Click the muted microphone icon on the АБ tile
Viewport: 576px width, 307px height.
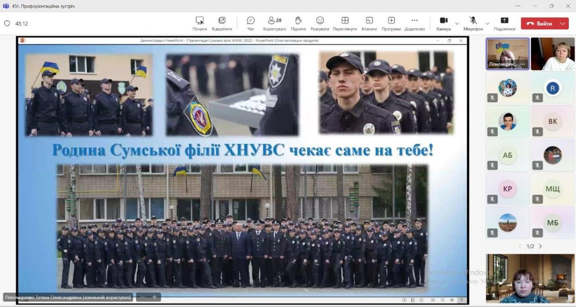pos(492,165)
